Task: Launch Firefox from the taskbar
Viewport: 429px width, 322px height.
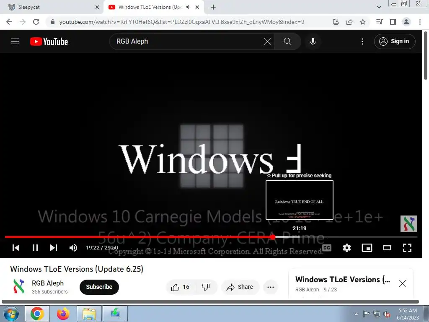Action: 63,314
